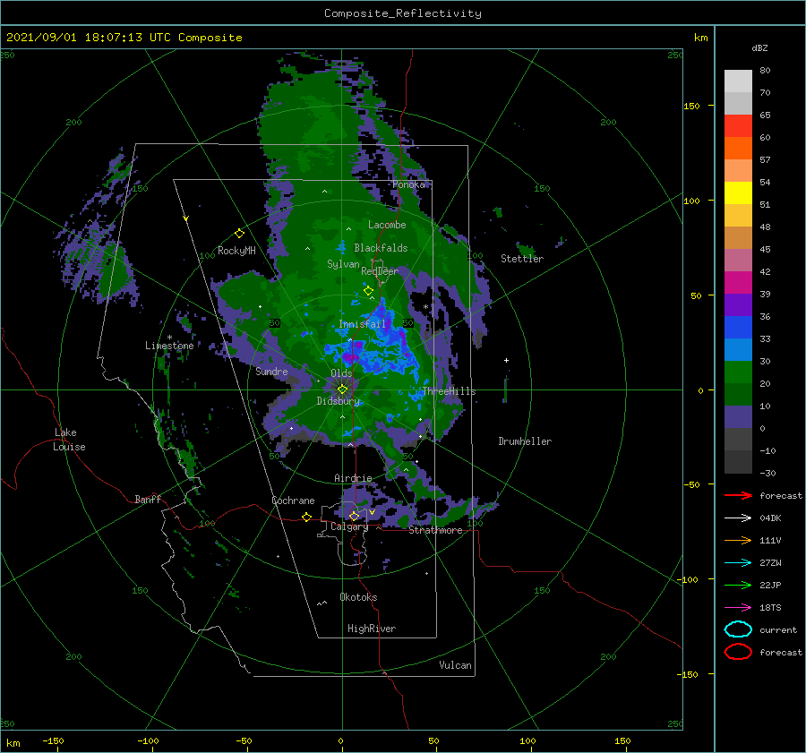
Task: Click the dBZ legend heading
Action: pyautogui.click(x=759, y=47)
